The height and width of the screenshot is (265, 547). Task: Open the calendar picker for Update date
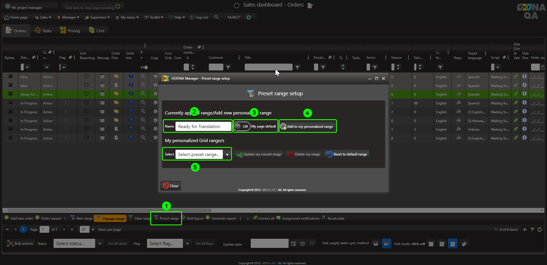coord(293,244)
